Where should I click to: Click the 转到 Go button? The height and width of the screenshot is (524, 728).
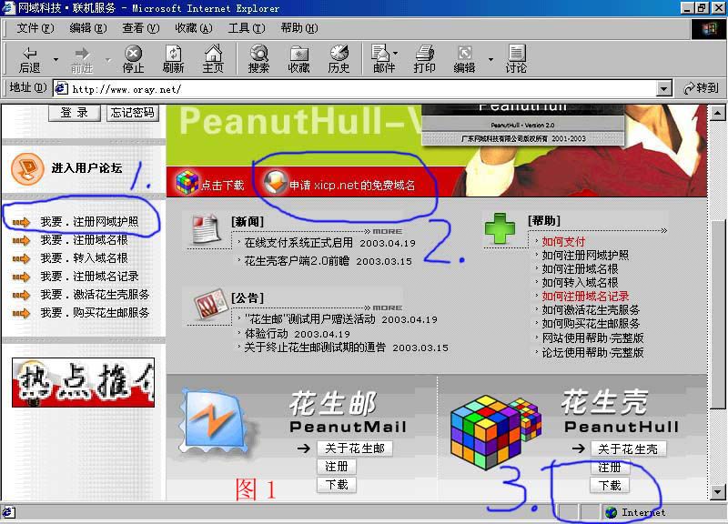click(701, 87)
